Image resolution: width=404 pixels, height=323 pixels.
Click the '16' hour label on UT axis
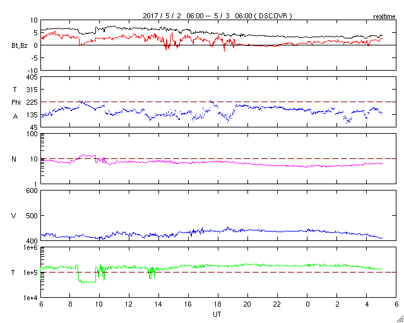point(188,304)
